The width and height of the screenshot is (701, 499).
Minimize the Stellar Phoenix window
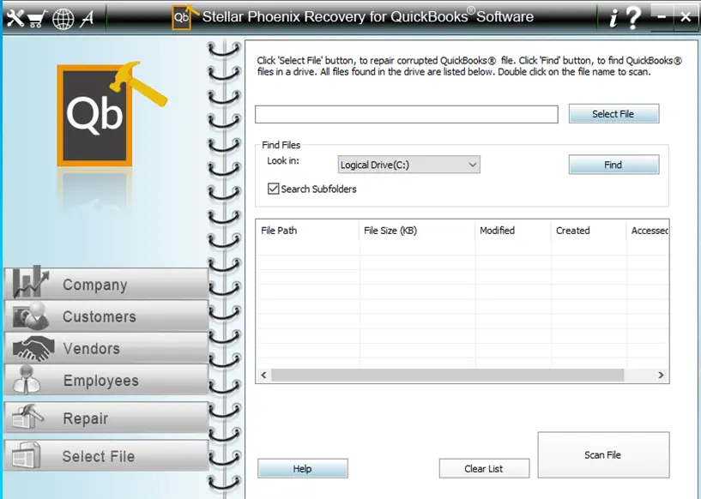pos(662,17)
